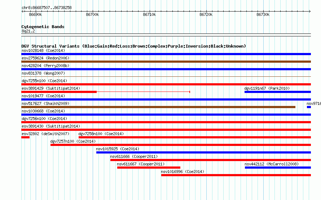Viewport: 321px width, 200px height.
Task: Click the thick red esv3891429 bar segment
Action: [x=59, y=92]
